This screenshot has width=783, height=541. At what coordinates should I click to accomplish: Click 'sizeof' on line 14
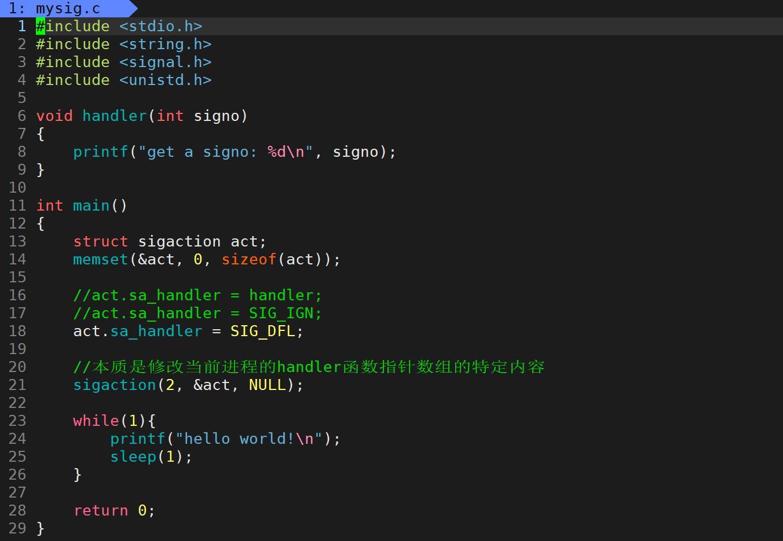coord(249,260)
